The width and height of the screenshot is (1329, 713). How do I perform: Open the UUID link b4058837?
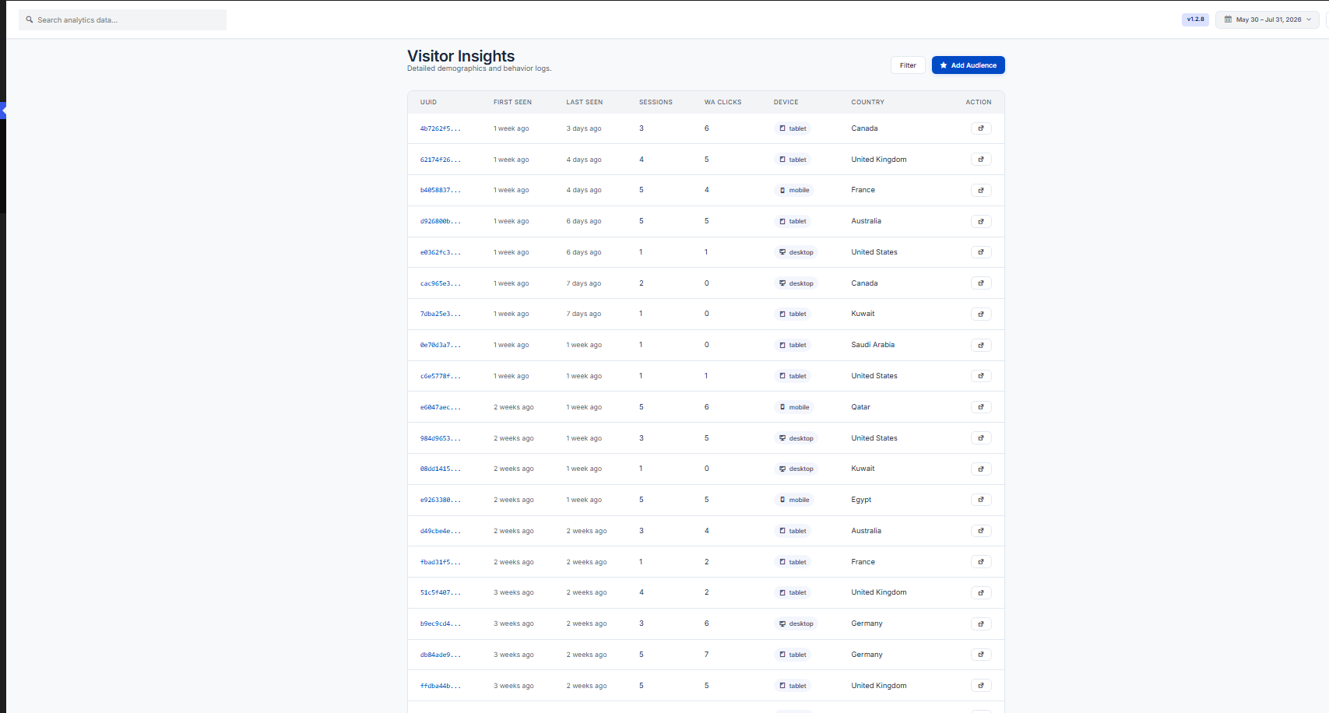tap(441, 190)
